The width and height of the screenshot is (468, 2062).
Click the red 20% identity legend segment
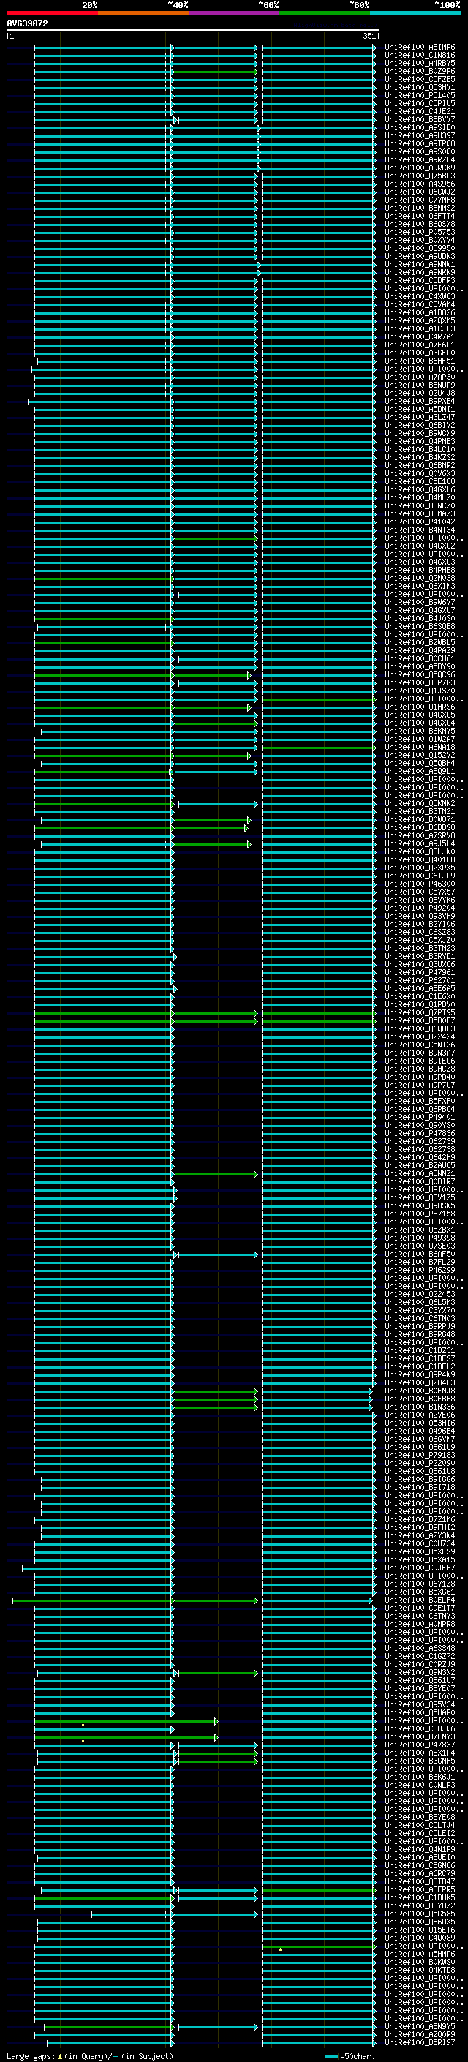[52, 13]
